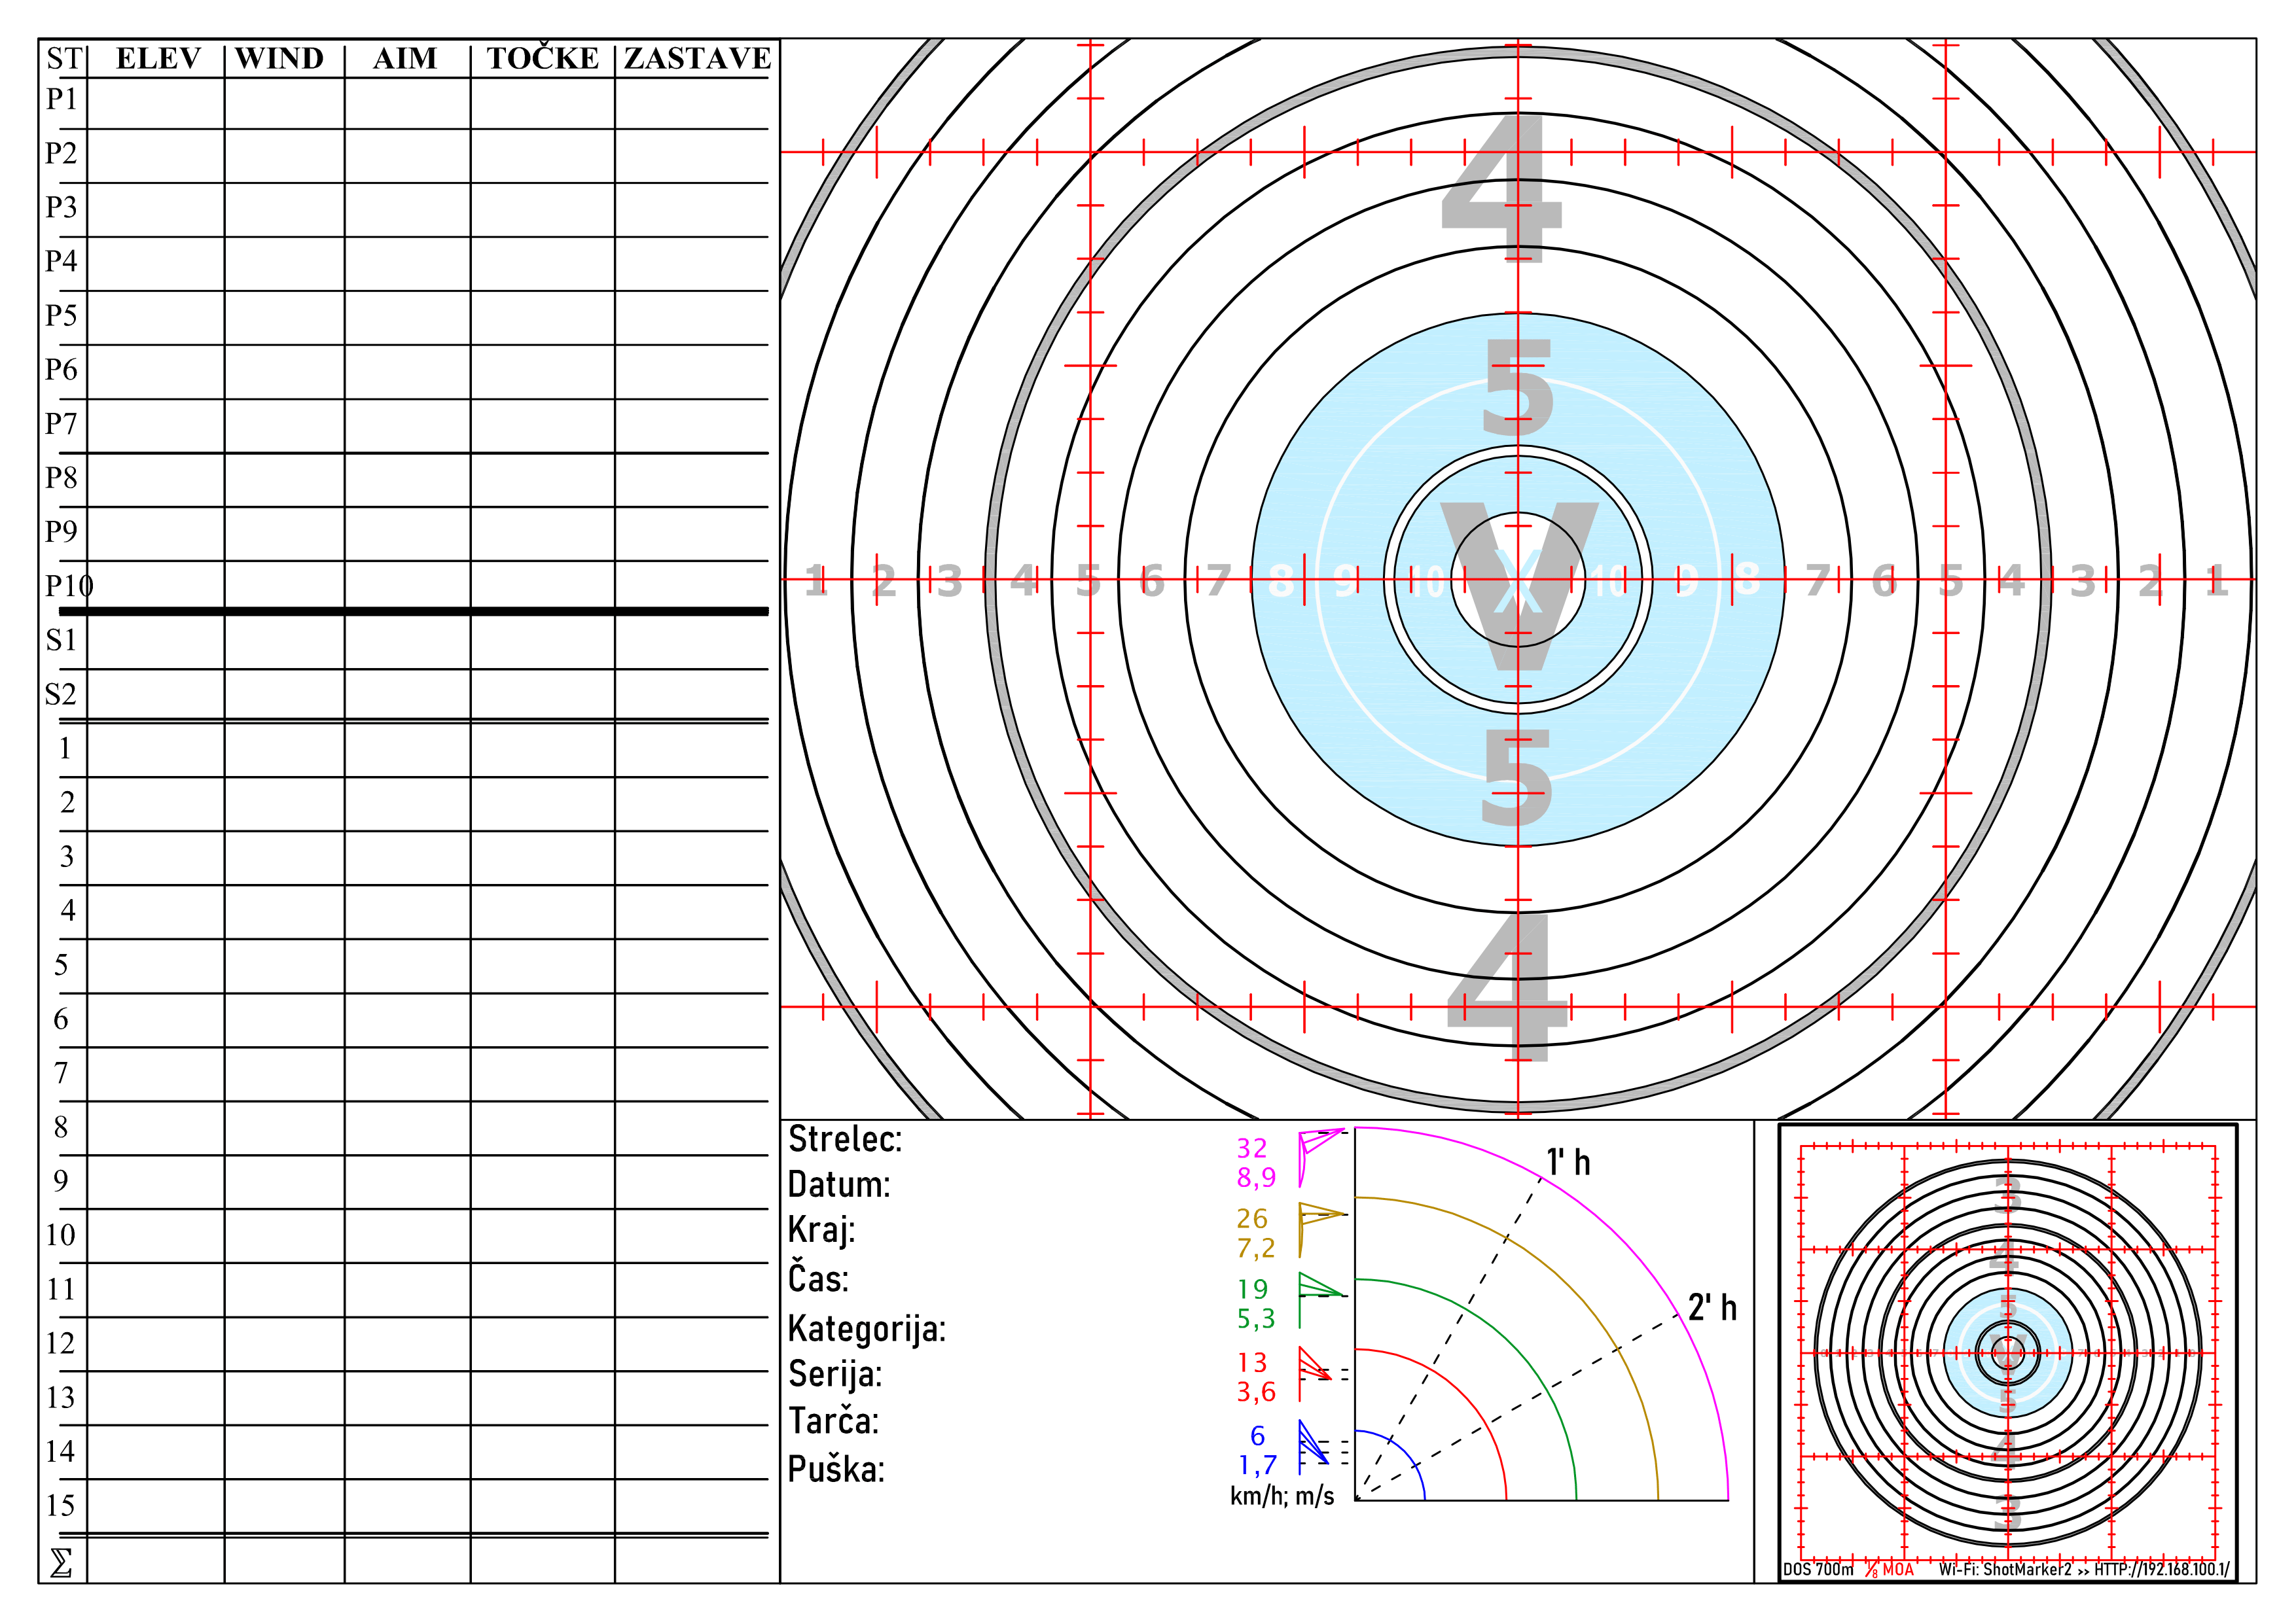
Task: Select the P2 row label
Action: click(x=61, y=153)
